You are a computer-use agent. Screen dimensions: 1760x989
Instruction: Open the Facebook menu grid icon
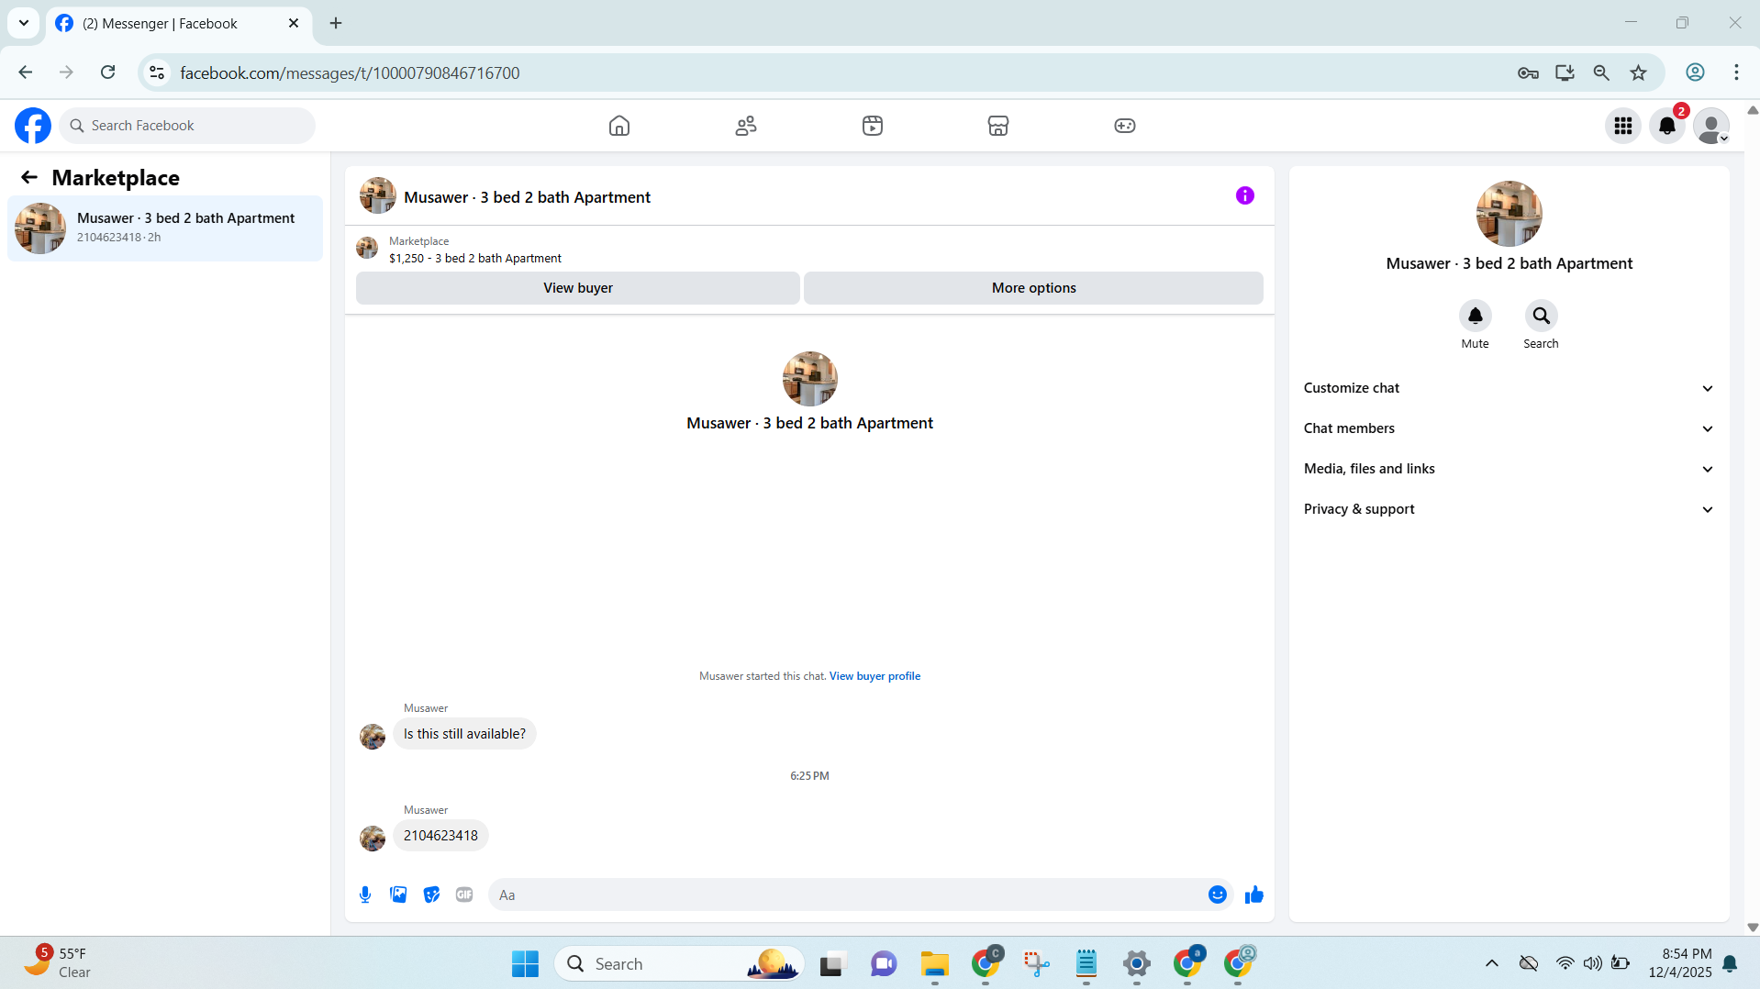pyautogui.click(x=1623, y=126)
